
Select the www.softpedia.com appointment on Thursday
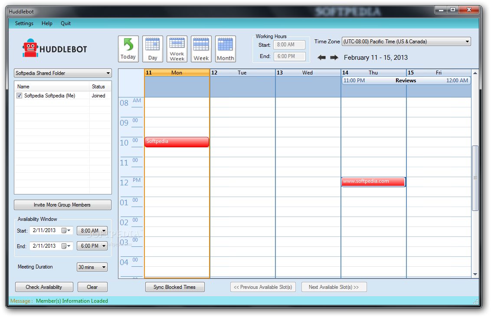point(373,181)
